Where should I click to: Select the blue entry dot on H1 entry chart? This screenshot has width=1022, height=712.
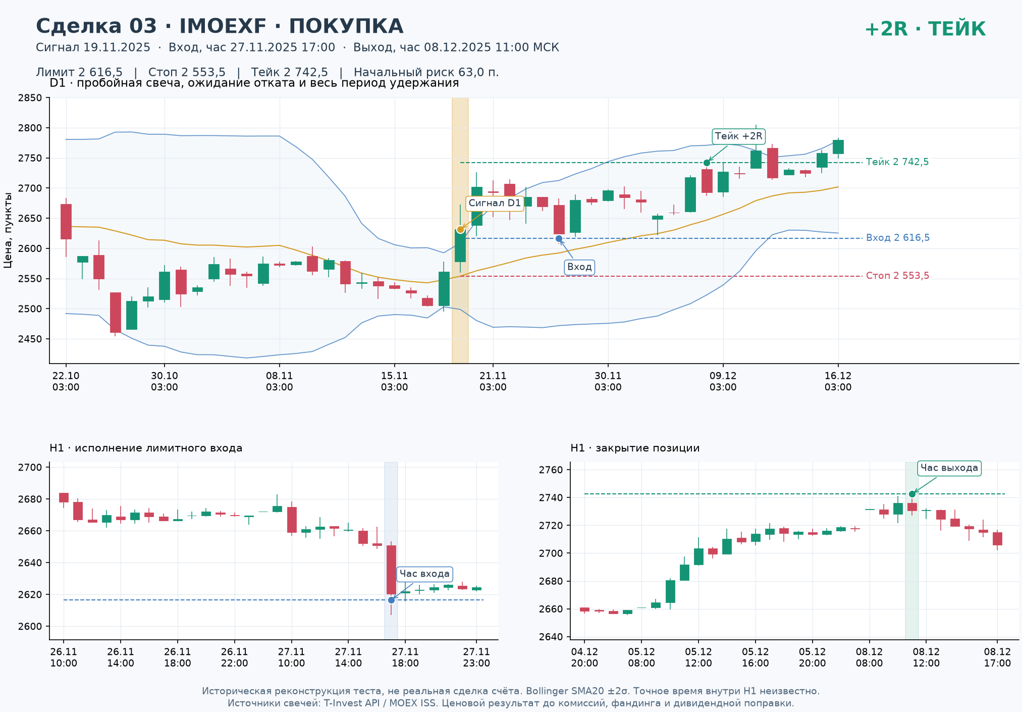click(x=391, y=600)
